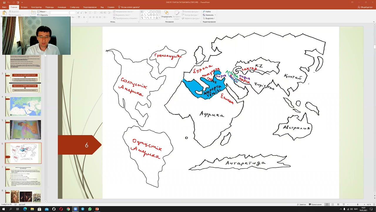The height and width of the screenshot is (212, 376).
Task: Switch to Normal view icon in status bar
Action: (327, 204)
